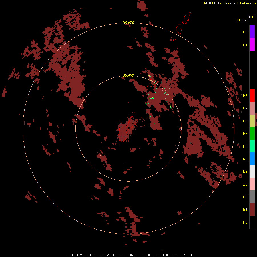Screen dimensions: 257x257
Task: Click the [CLAS] unit label
Action: (x=241, y=20)
